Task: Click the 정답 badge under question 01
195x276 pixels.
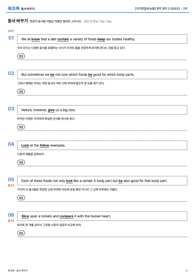Action: 21,56
